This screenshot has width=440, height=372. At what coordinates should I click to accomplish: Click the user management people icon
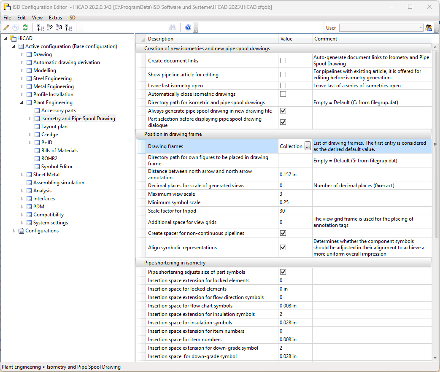(429, 28)
